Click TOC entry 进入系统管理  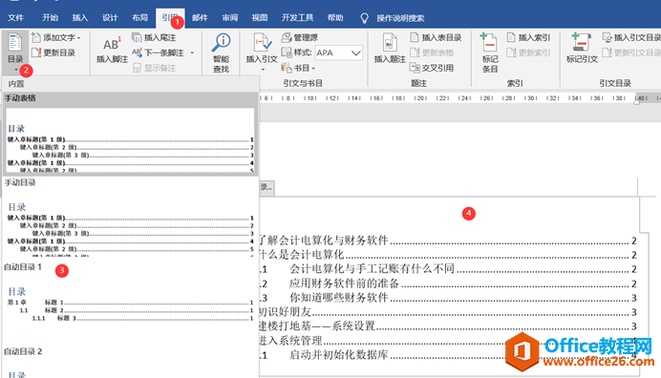pyautogui.click(x=290, y=340)
